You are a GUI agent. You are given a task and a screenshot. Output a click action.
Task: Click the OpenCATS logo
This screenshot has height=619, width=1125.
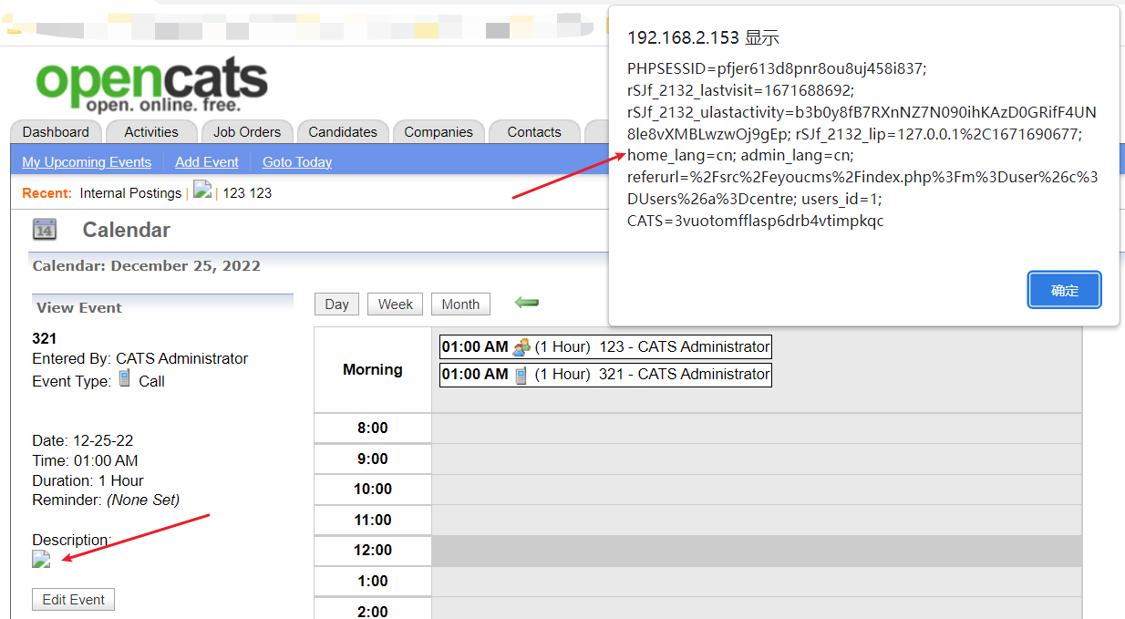(x=151, y=85)
